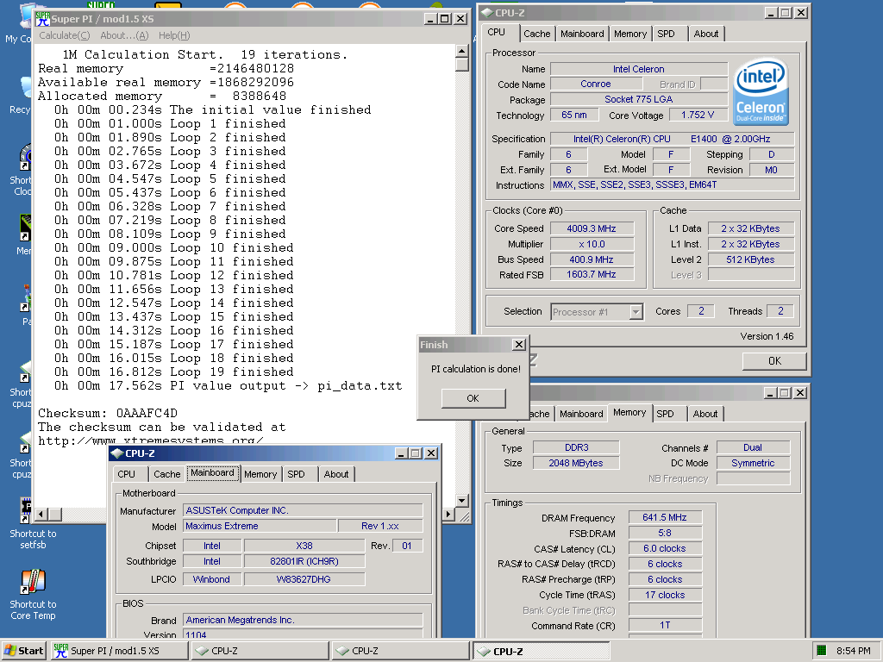Click Super PI horizontal scroll left arrow
The height and width of the screenshot is (662, 883).
point(41,514)
